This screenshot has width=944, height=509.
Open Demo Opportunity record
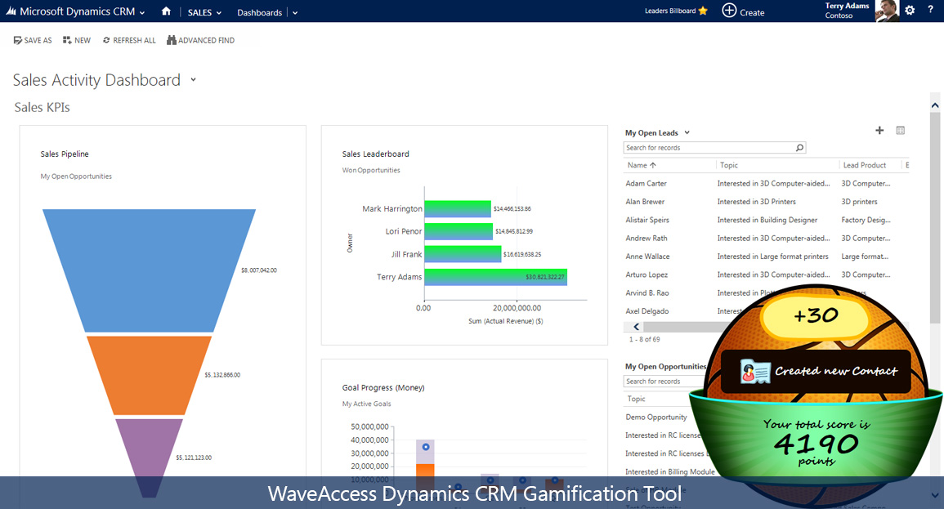(655, 417)
